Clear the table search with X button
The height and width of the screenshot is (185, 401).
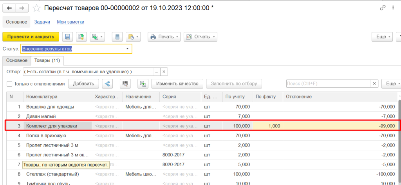[374, 83]
